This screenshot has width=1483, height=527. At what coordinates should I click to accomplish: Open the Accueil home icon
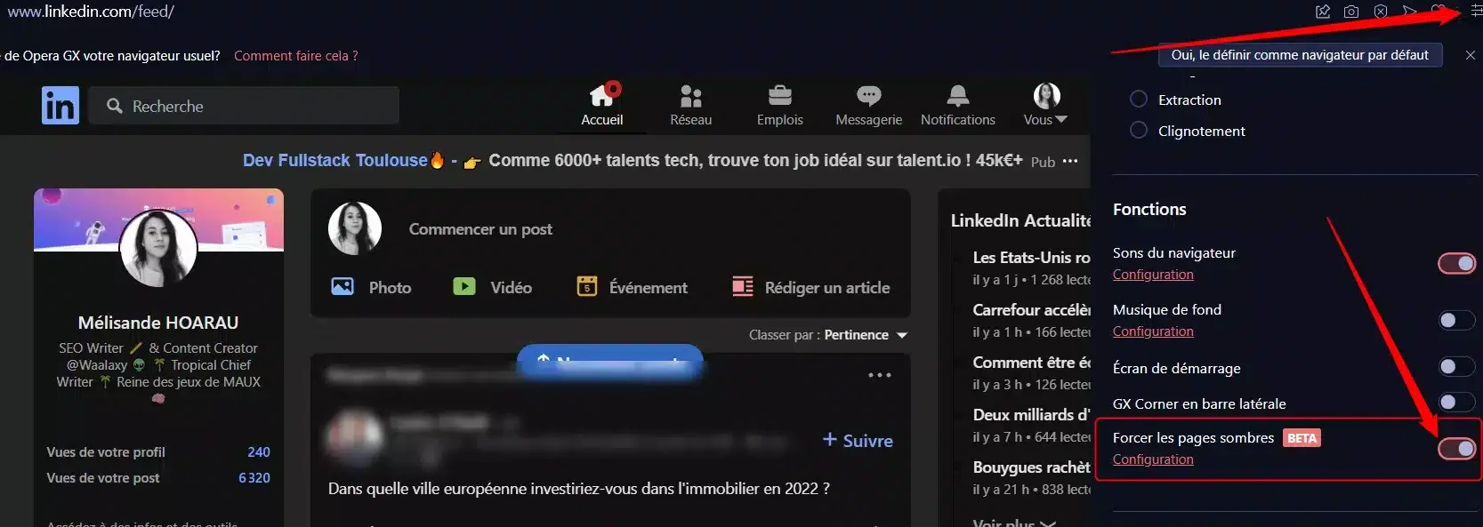[603, 94]
